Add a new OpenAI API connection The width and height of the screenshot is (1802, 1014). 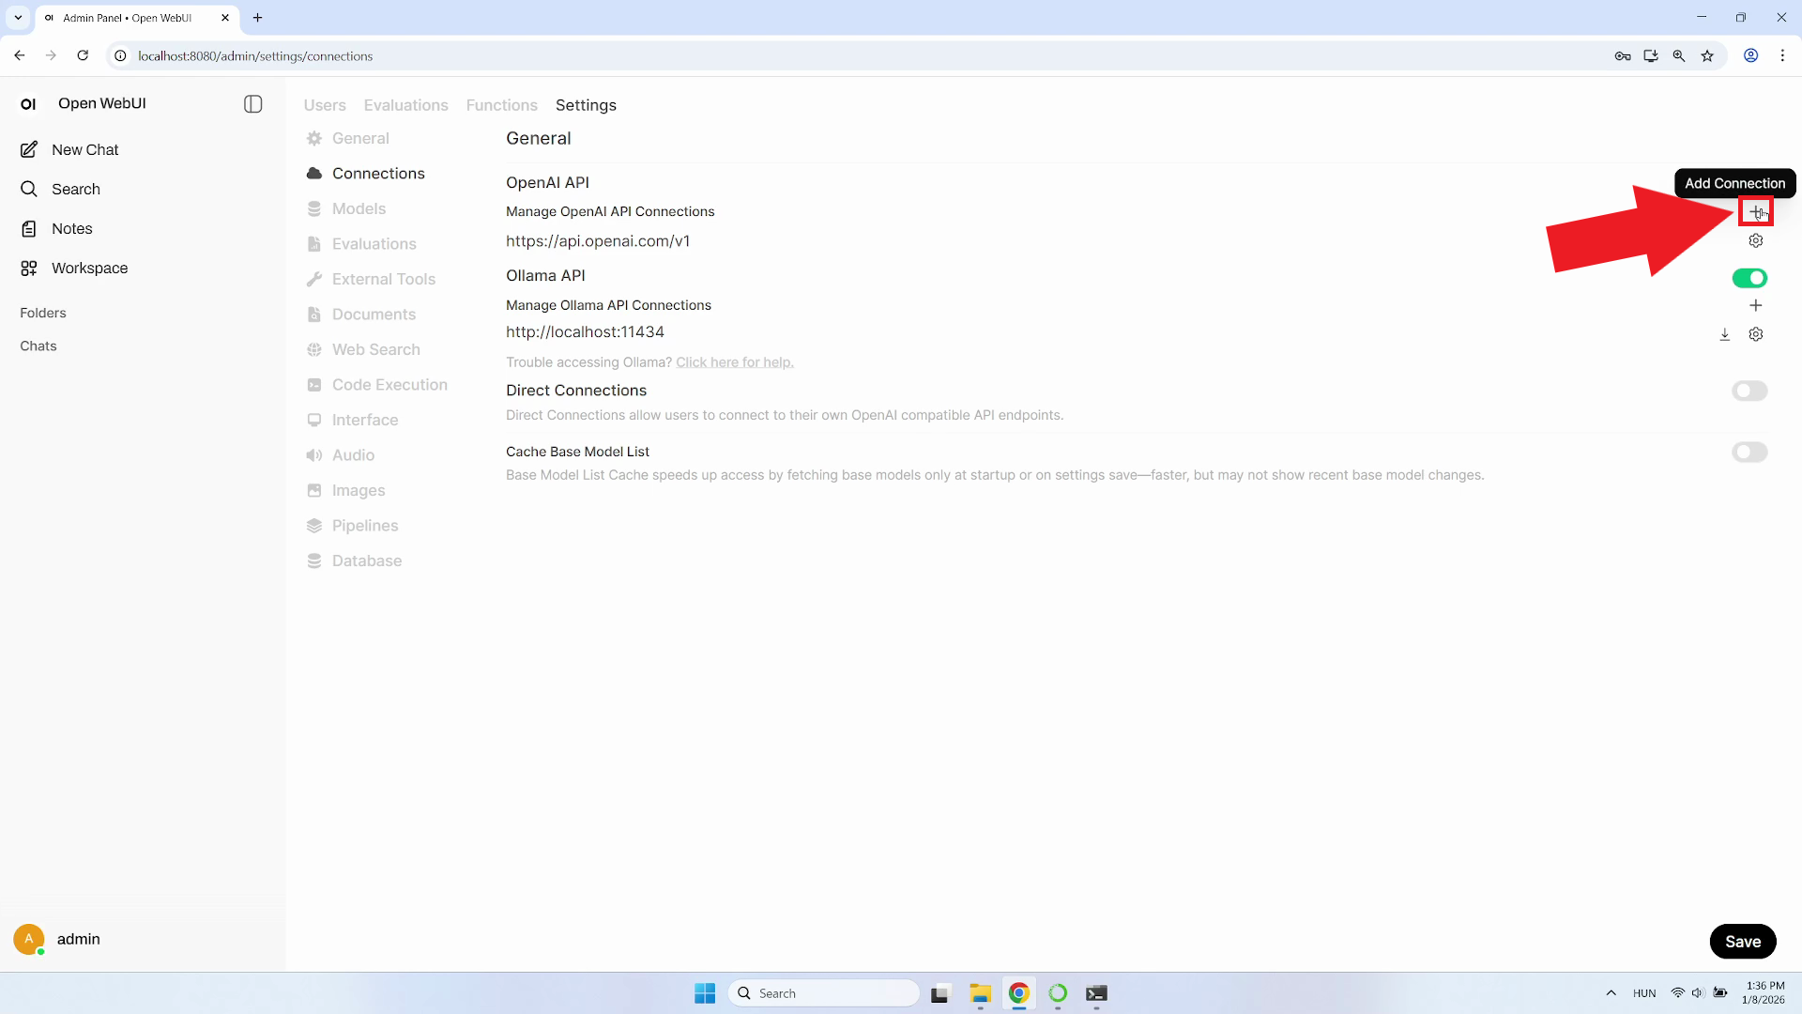click(1755, 212)
